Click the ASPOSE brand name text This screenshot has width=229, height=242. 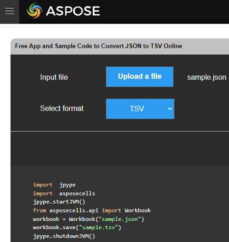click(73, 11)
